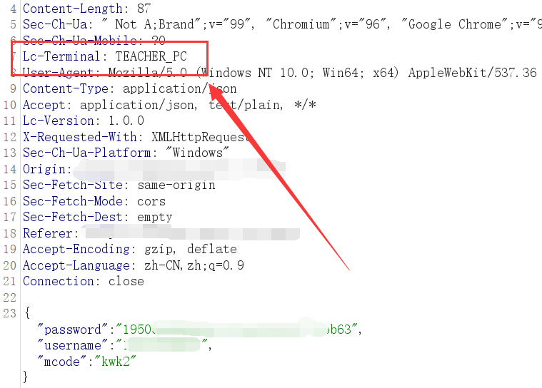
Task: Click the TEACHER_PC value in Lc-Terminal header
Action: [151, 56]
